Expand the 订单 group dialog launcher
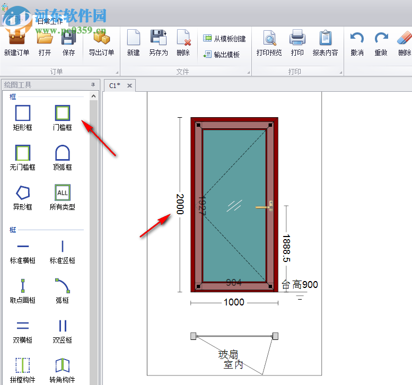 pyautogui.click(x=117, y=73)
